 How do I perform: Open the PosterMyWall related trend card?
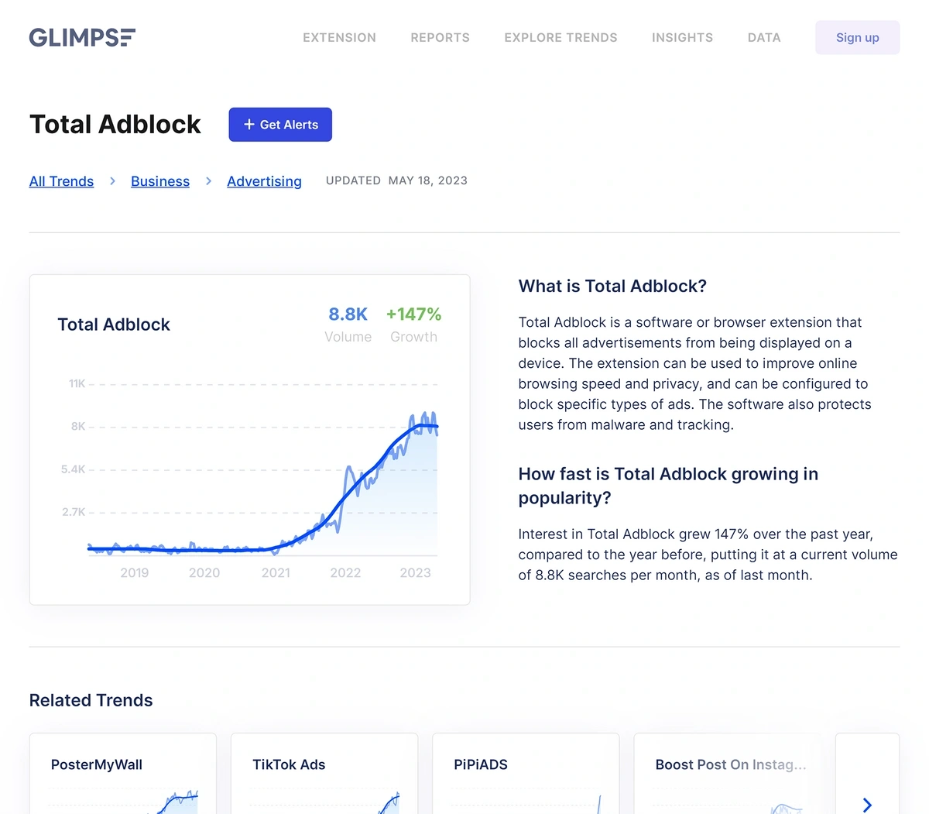(x=123, y=773)
